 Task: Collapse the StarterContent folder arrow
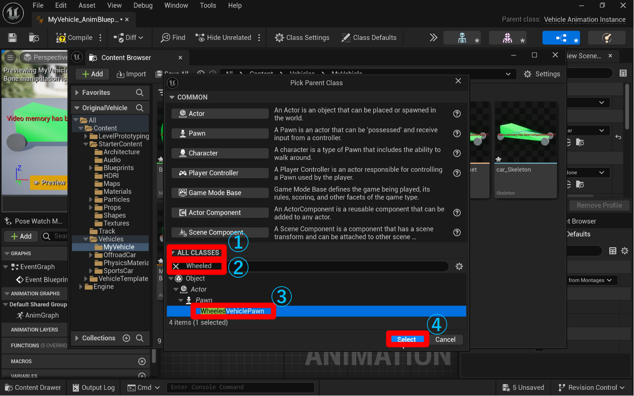[86, 144]
